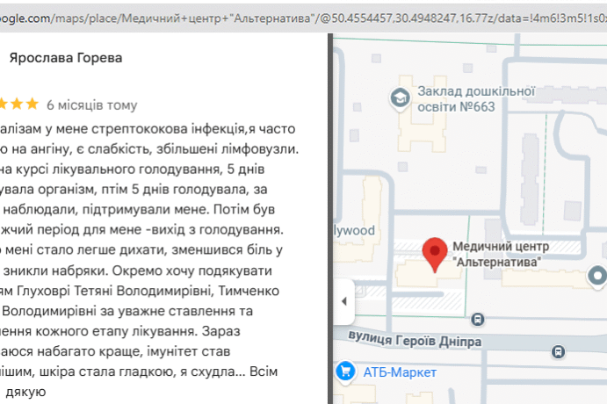Select the bus stop icon below вулиця Героїв Дніпра

pyautogui.click(x=559, y=351)
